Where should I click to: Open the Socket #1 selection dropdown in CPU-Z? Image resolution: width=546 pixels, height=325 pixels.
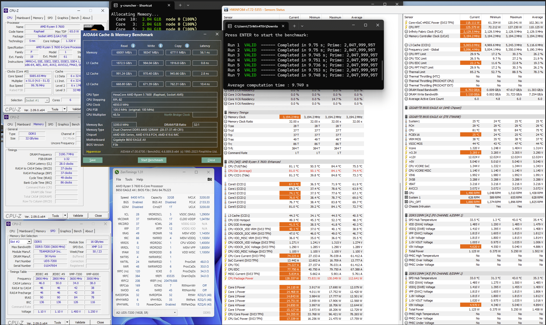pyautogui.click(x=47, y=100)
